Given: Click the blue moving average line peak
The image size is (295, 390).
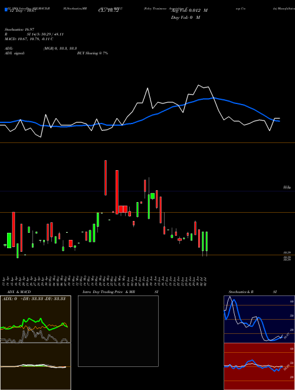Looking at the screenshot, I should pos(212,98).
